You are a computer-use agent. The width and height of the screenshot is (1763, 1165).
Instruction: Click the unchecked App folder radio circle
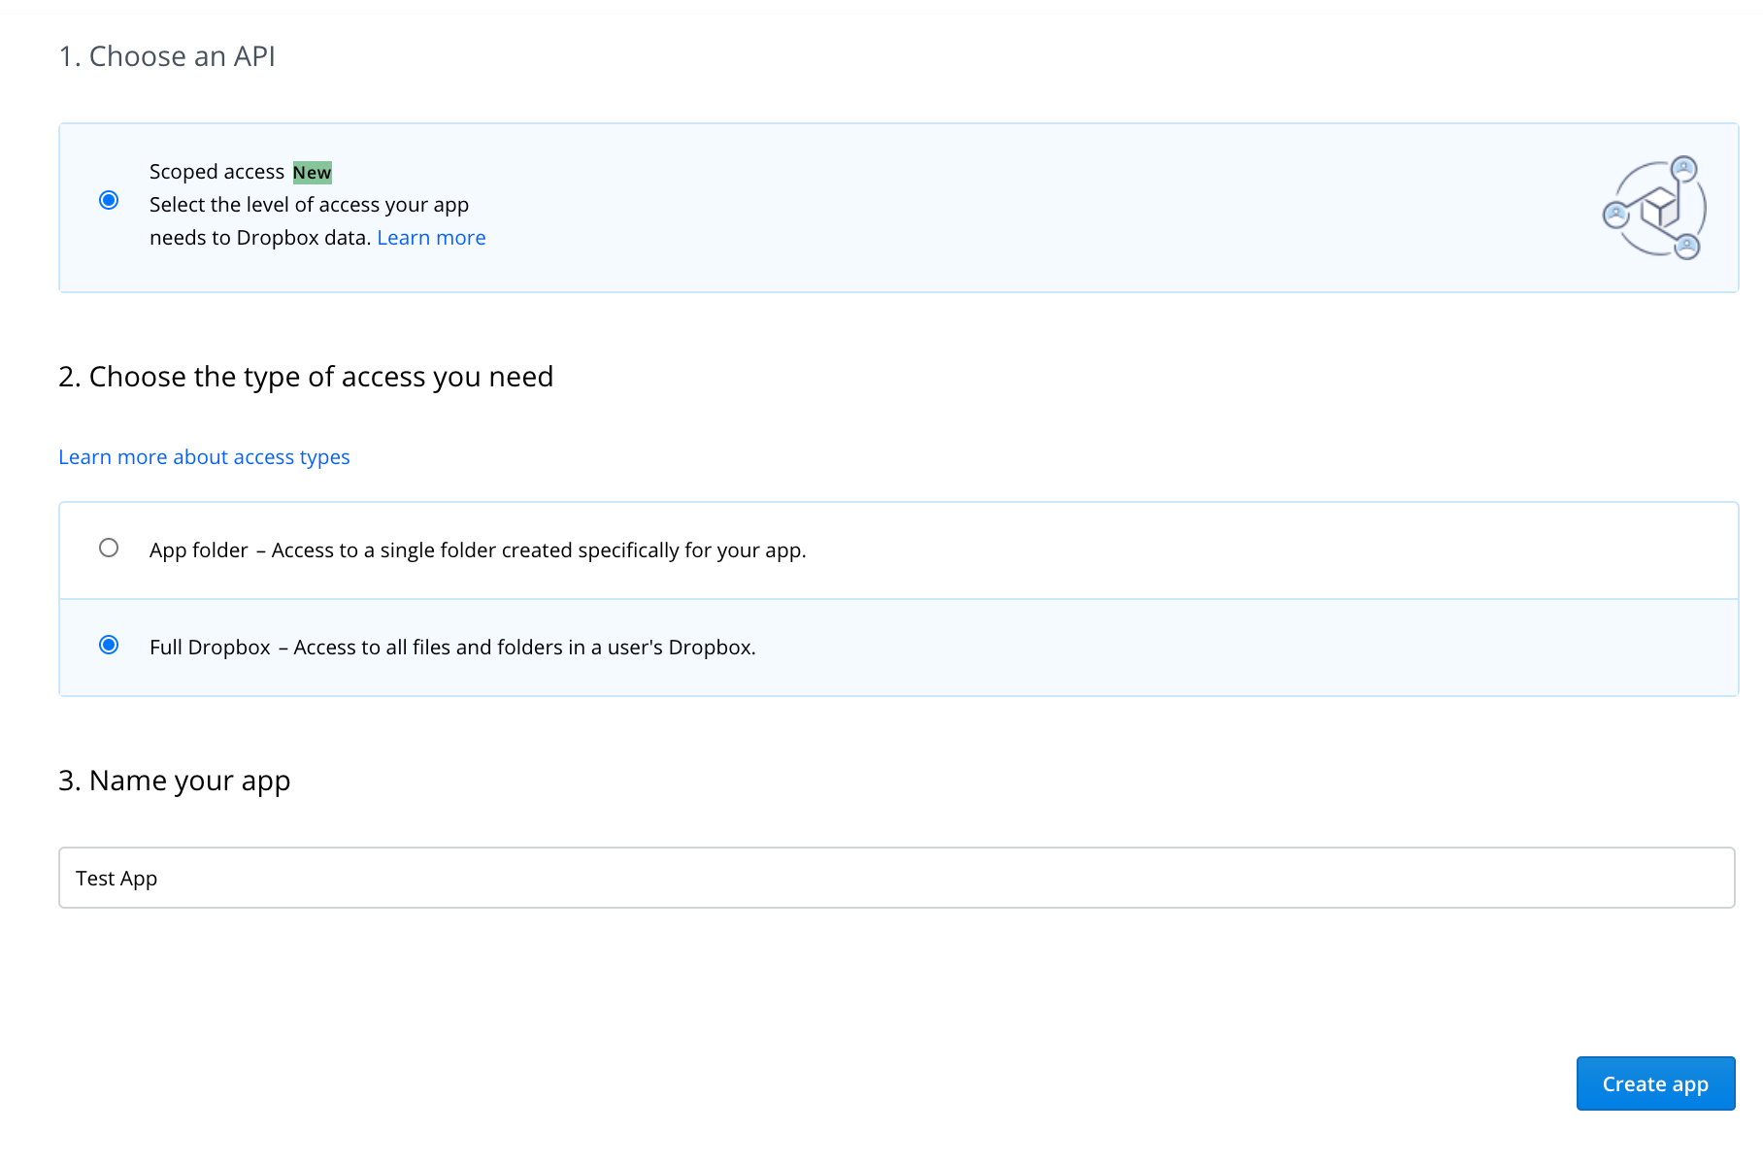point(109,549)
